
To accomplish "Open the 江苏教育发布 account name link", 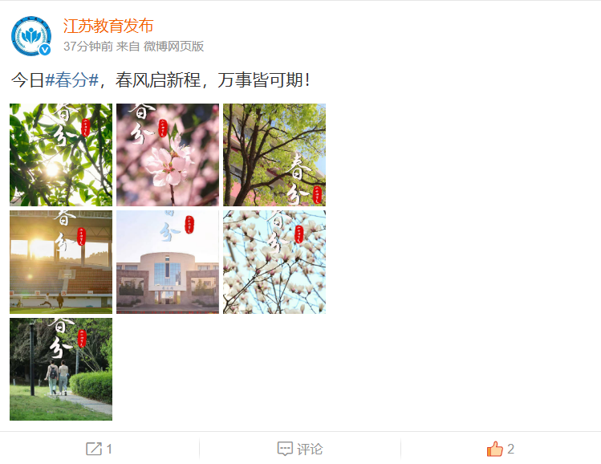I will 108,26.
